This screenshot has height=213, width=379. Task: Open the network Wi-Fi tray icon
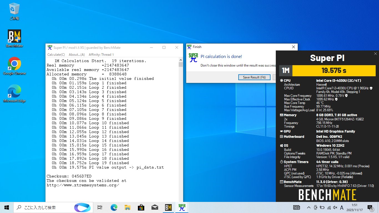click(x=329, y=207)
